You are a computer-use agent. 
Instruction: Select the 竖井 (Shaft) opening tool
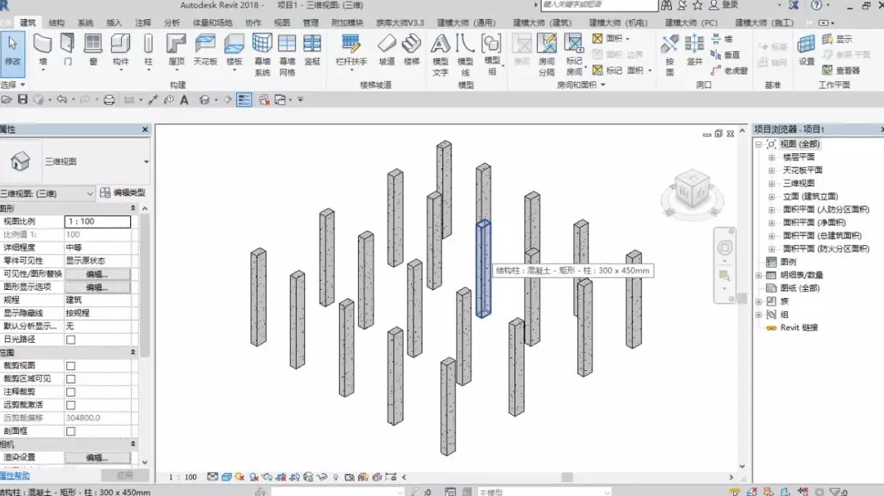[x=694, y=50]
